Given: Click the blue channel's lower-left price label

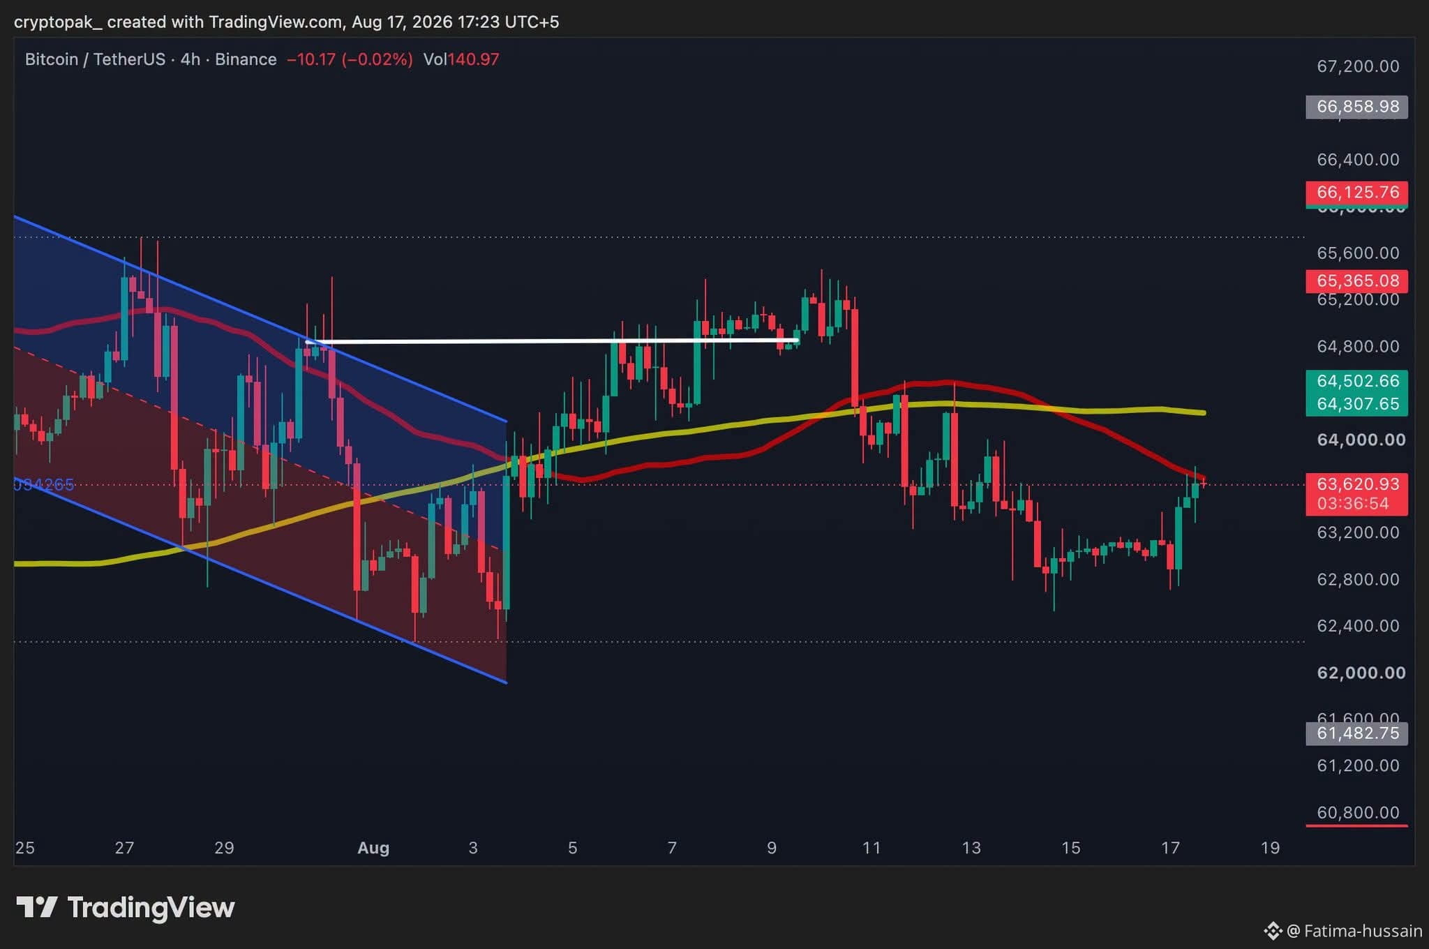Looking at the screenshot, I should [43, 484].
